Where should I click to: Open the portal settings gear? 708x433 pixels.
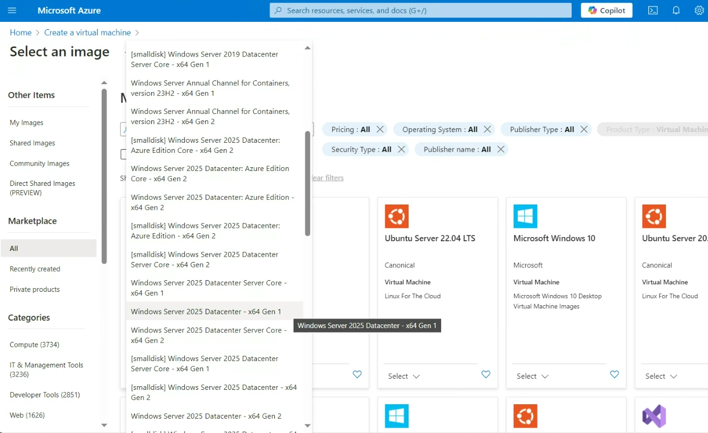[x=699, y=11]
